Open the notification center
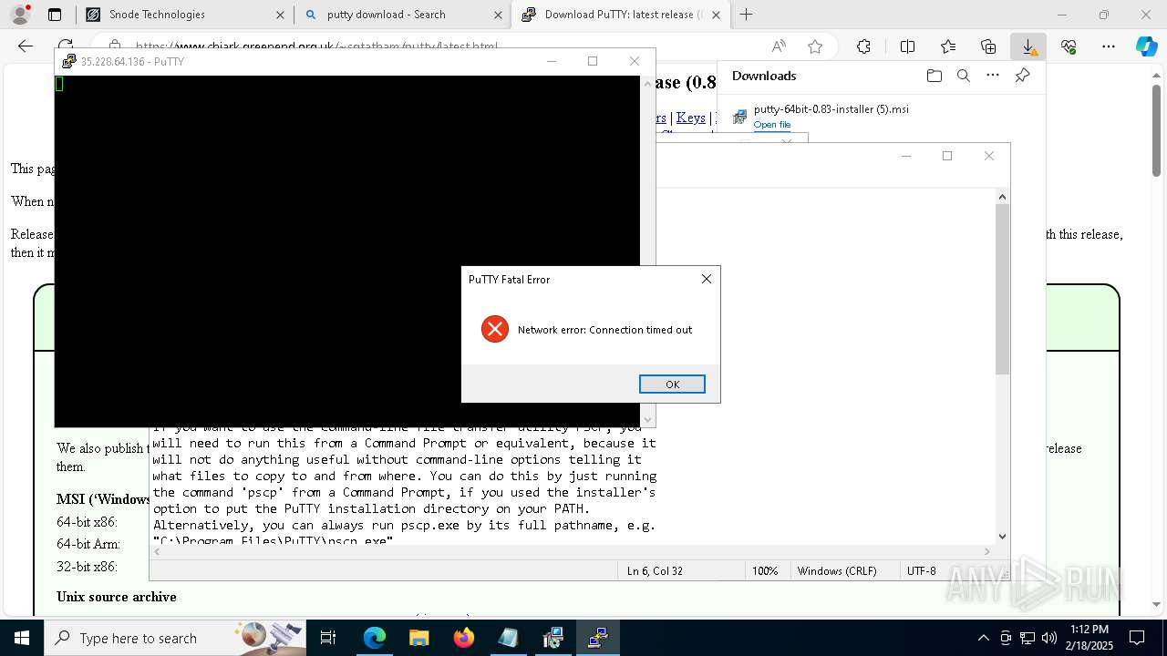 1137,638
